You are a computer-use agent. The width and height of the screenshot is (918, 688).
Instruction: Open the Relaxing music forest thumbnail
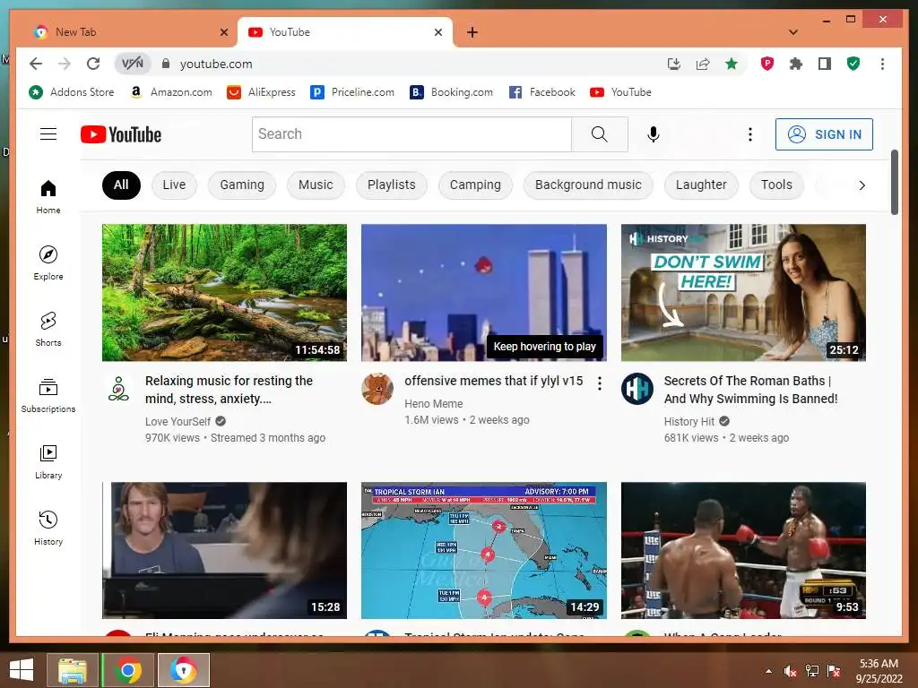[x=224, y=293]
